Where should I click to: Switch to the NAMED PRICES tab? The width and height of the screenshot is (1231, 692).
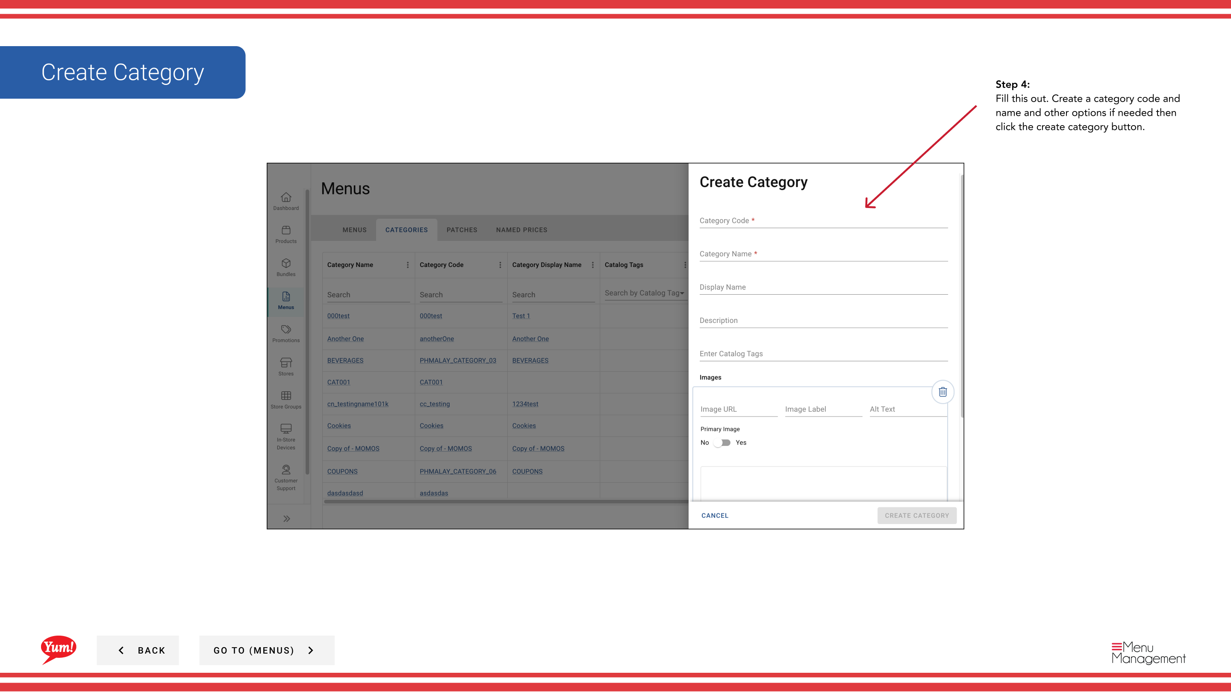(x=521, y=230)
